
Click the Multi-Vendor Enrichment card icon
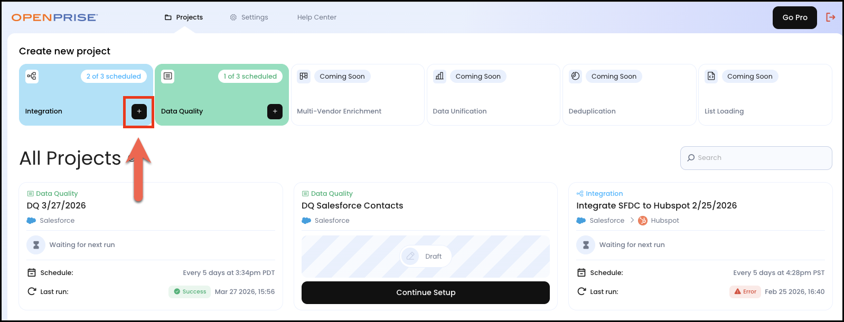(304, 76)
